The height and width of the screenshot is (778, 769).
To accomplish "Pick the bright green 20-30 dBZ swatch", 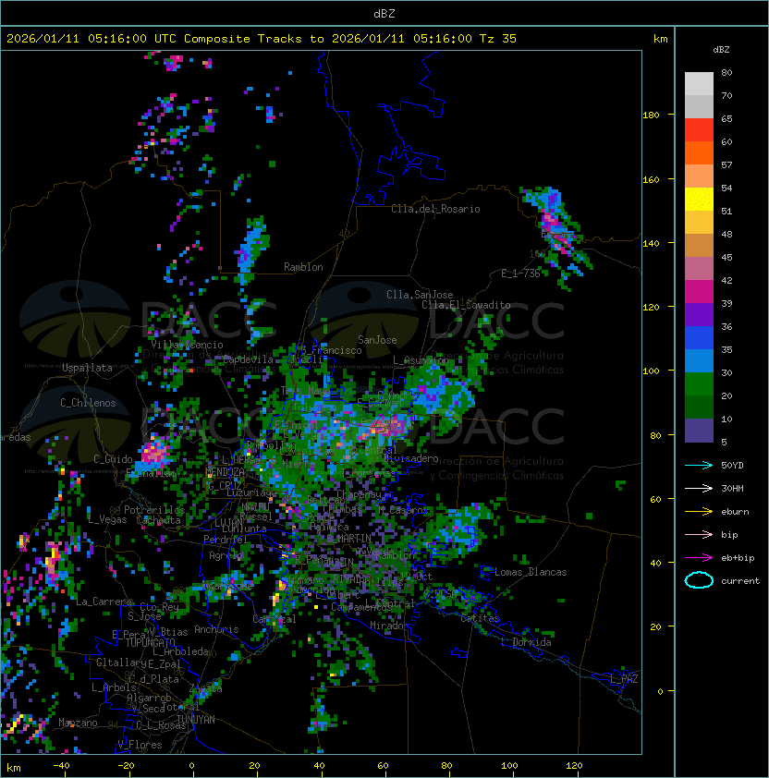I will 699,384.
